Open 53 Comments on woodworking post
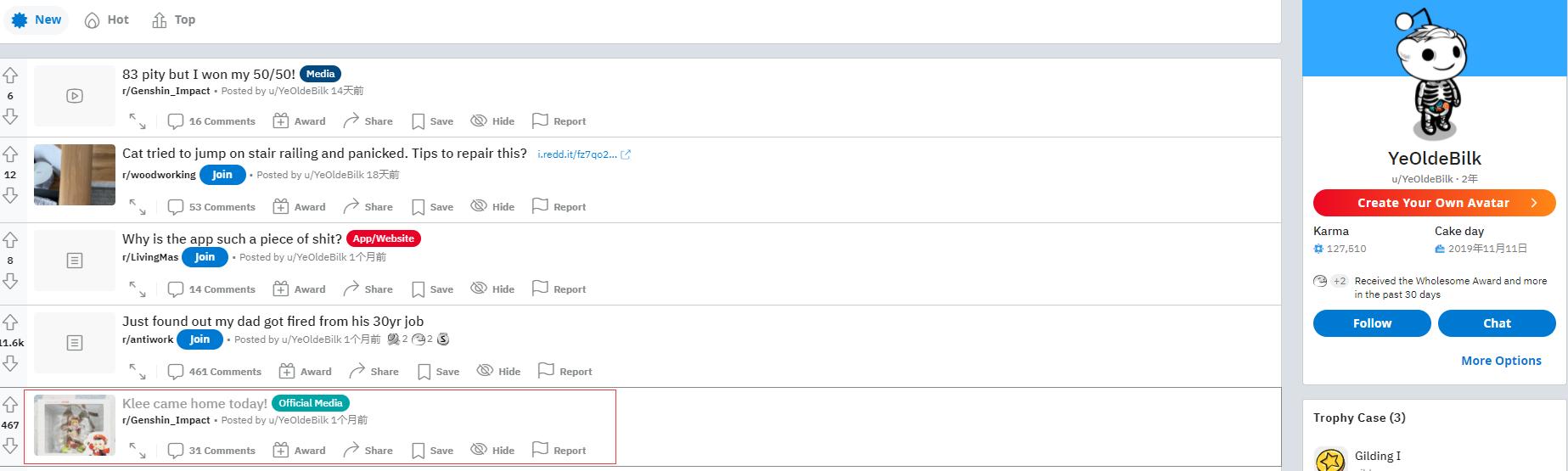1568x471 pixels. [x=211, y=207]
